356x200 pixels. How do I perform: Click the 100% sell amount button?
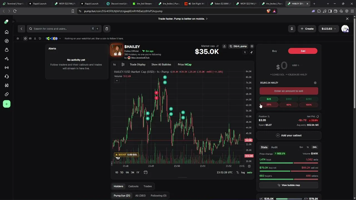pos(309,105)
